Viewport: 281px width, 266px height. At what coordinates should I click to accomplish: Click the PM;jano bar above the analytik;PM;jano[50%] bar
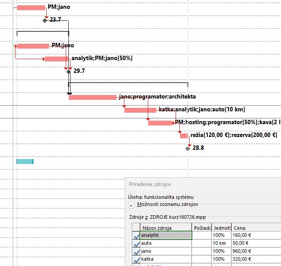(x=33, y=46)
